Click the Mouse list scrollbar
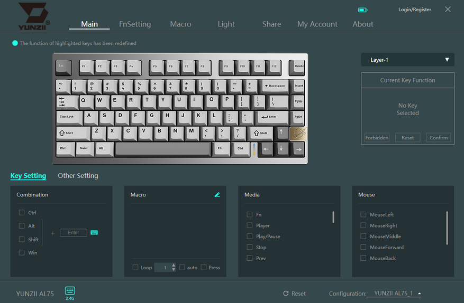This screenshot has width=464, height=303. [x=447, y=228]
